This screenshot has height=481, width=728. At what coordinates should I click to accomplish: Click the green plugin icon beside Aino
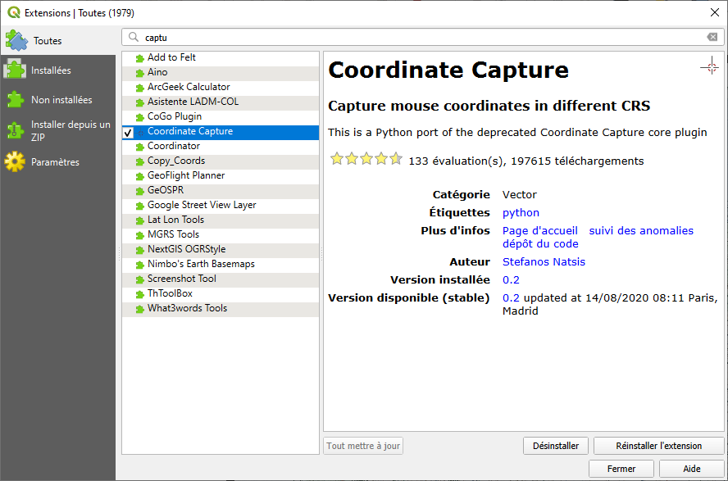140,73
